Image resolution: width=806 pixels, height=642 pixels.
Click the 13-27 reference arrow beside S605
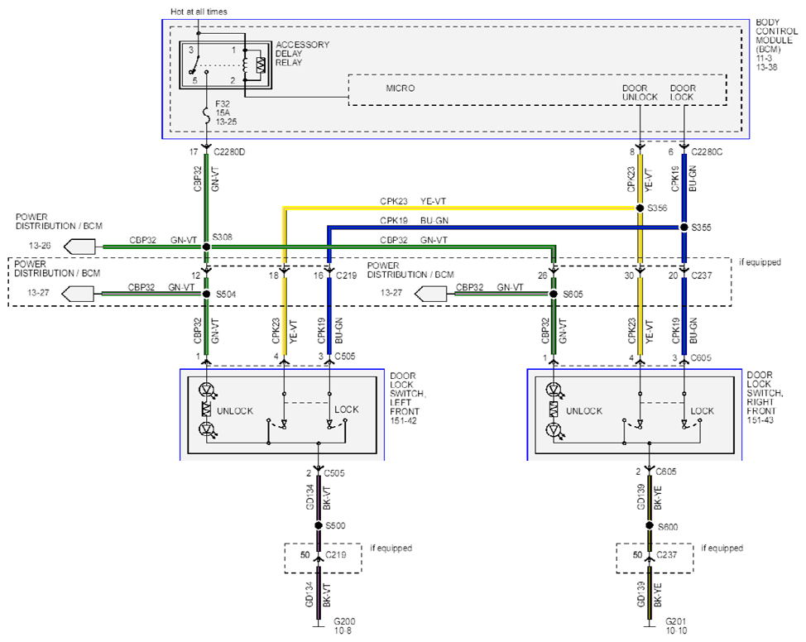click(x=431, y=294)
